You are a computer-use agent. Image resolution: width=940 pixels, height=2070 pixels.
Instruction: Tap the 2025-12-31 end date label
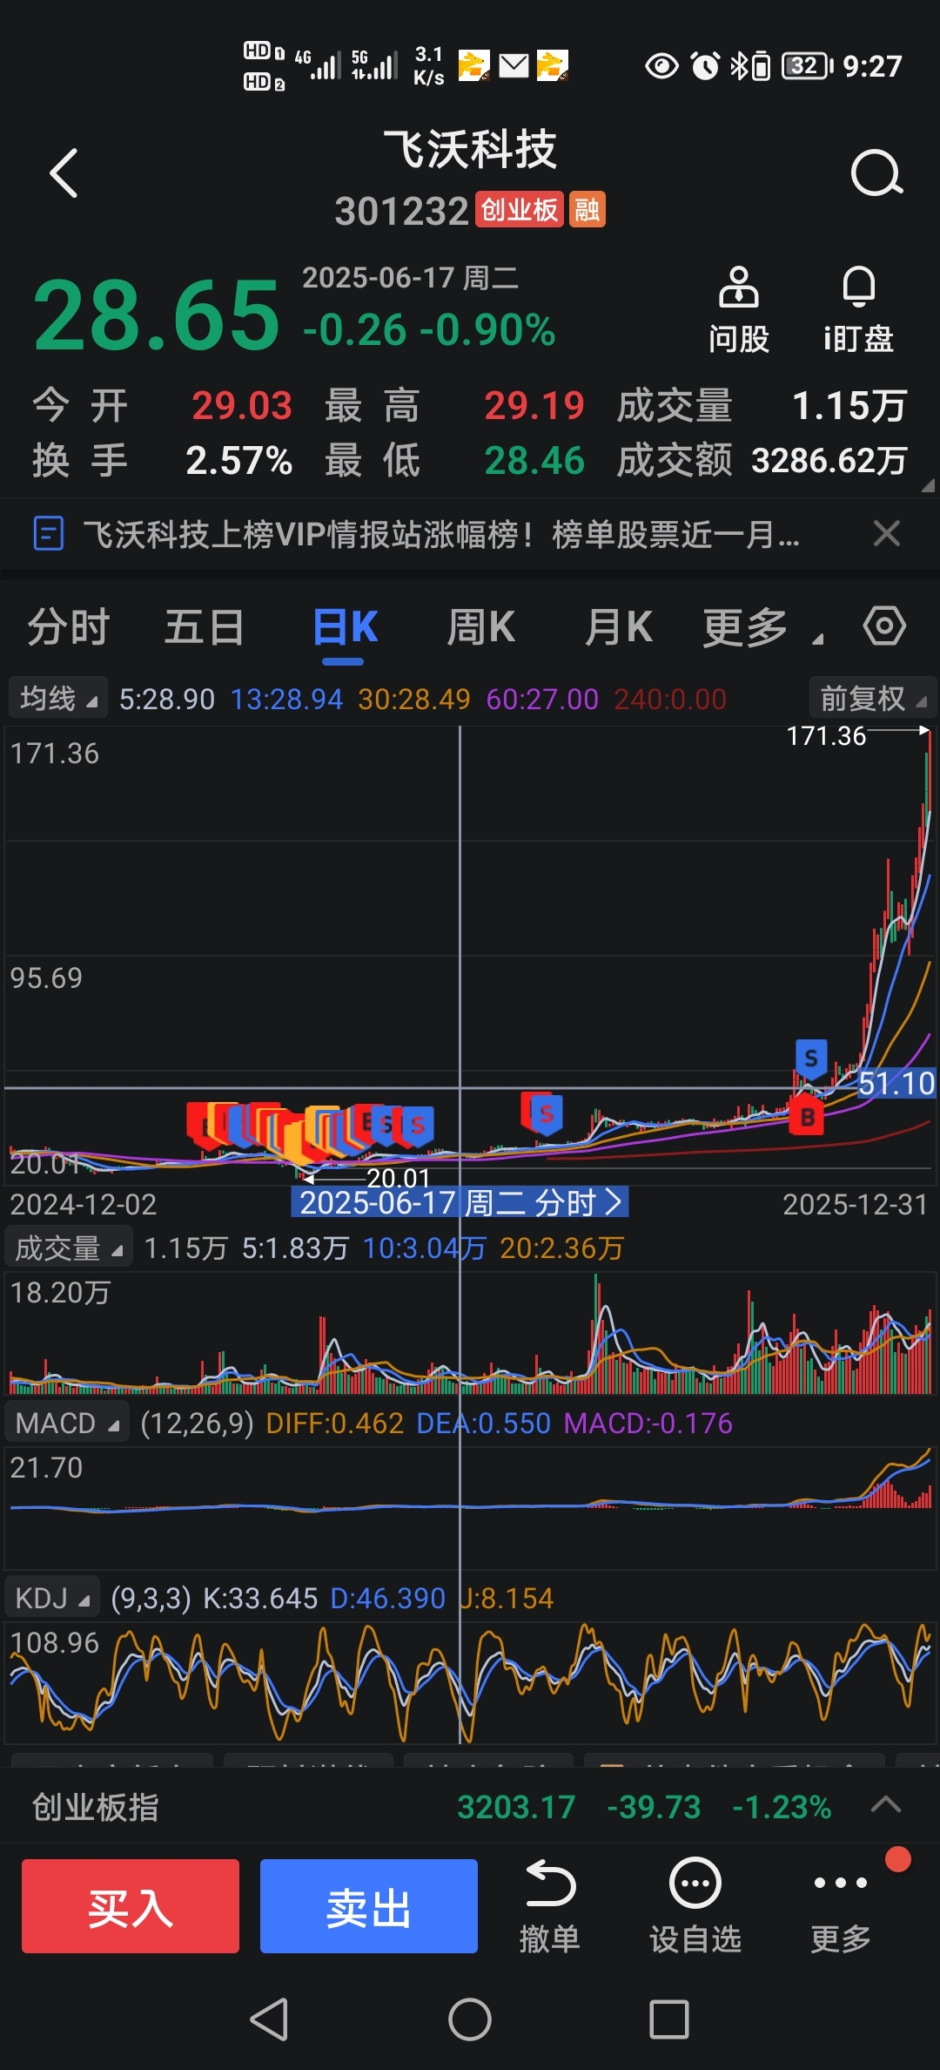pos(855,1204)
